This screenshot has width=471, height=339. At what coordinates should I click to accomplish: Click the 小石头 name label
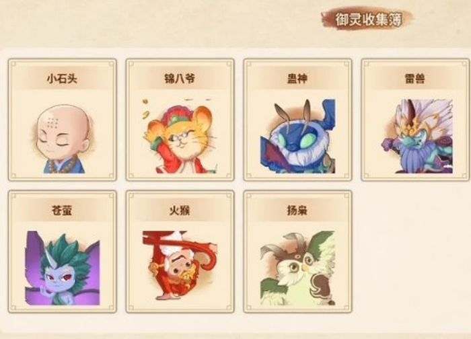pyautogui.click(x=62, y=79)
